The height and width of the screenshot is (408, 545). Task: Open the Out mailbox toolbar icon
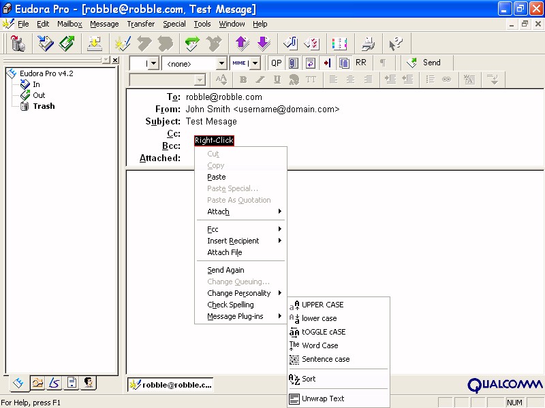[x=66, y=44]
